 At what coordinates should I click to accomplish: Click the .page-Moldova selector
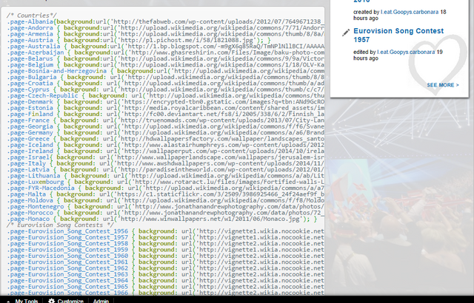coord(30,200)
